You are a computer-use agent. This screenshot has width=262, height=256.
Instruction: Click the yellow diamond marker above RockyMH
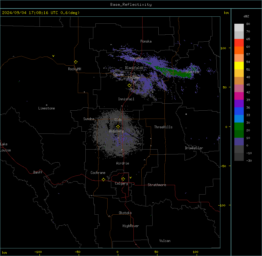(76, 62)
